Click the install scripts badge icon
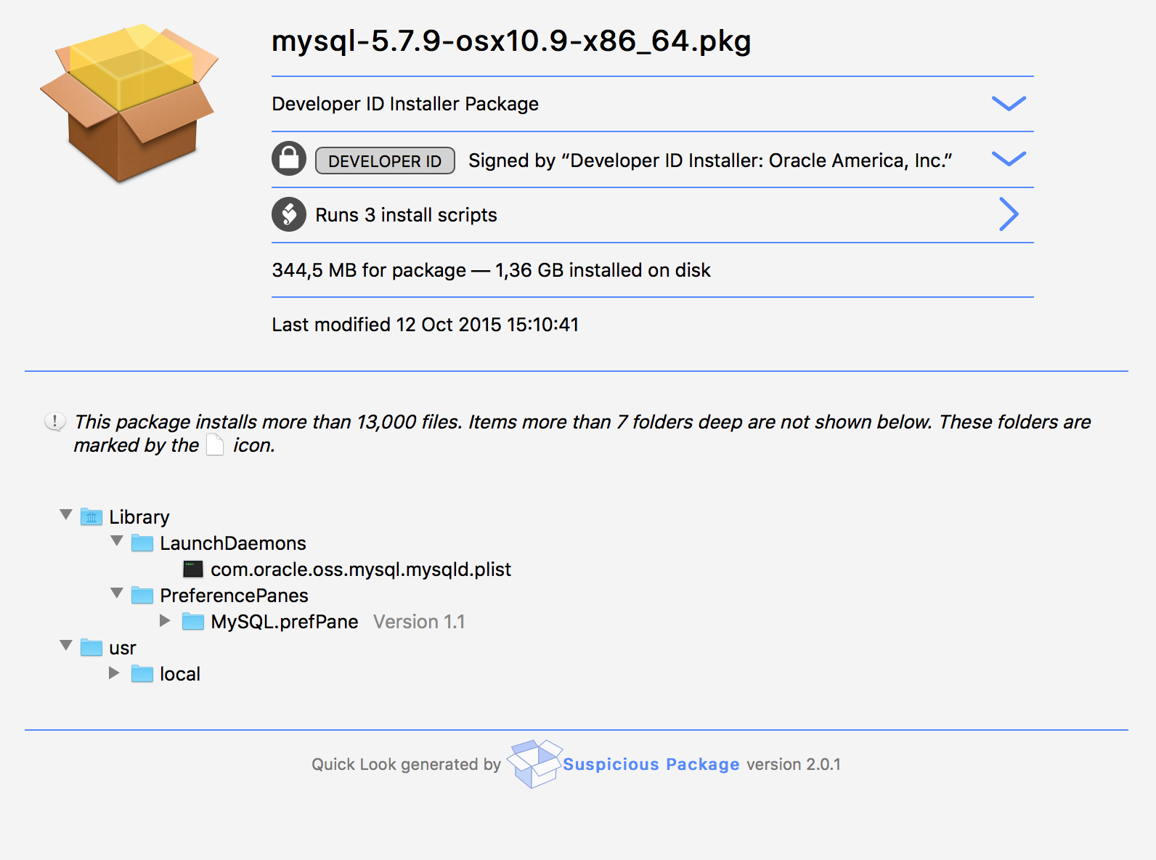Viewport: 1156px width, 860px height. [289, 214]
